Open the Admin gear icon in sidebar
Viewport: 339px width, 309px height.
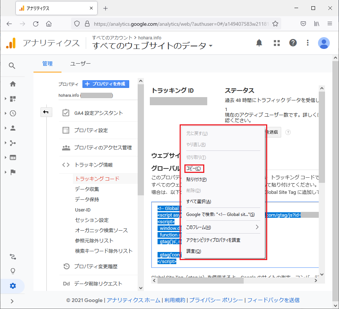pos(13,286)
